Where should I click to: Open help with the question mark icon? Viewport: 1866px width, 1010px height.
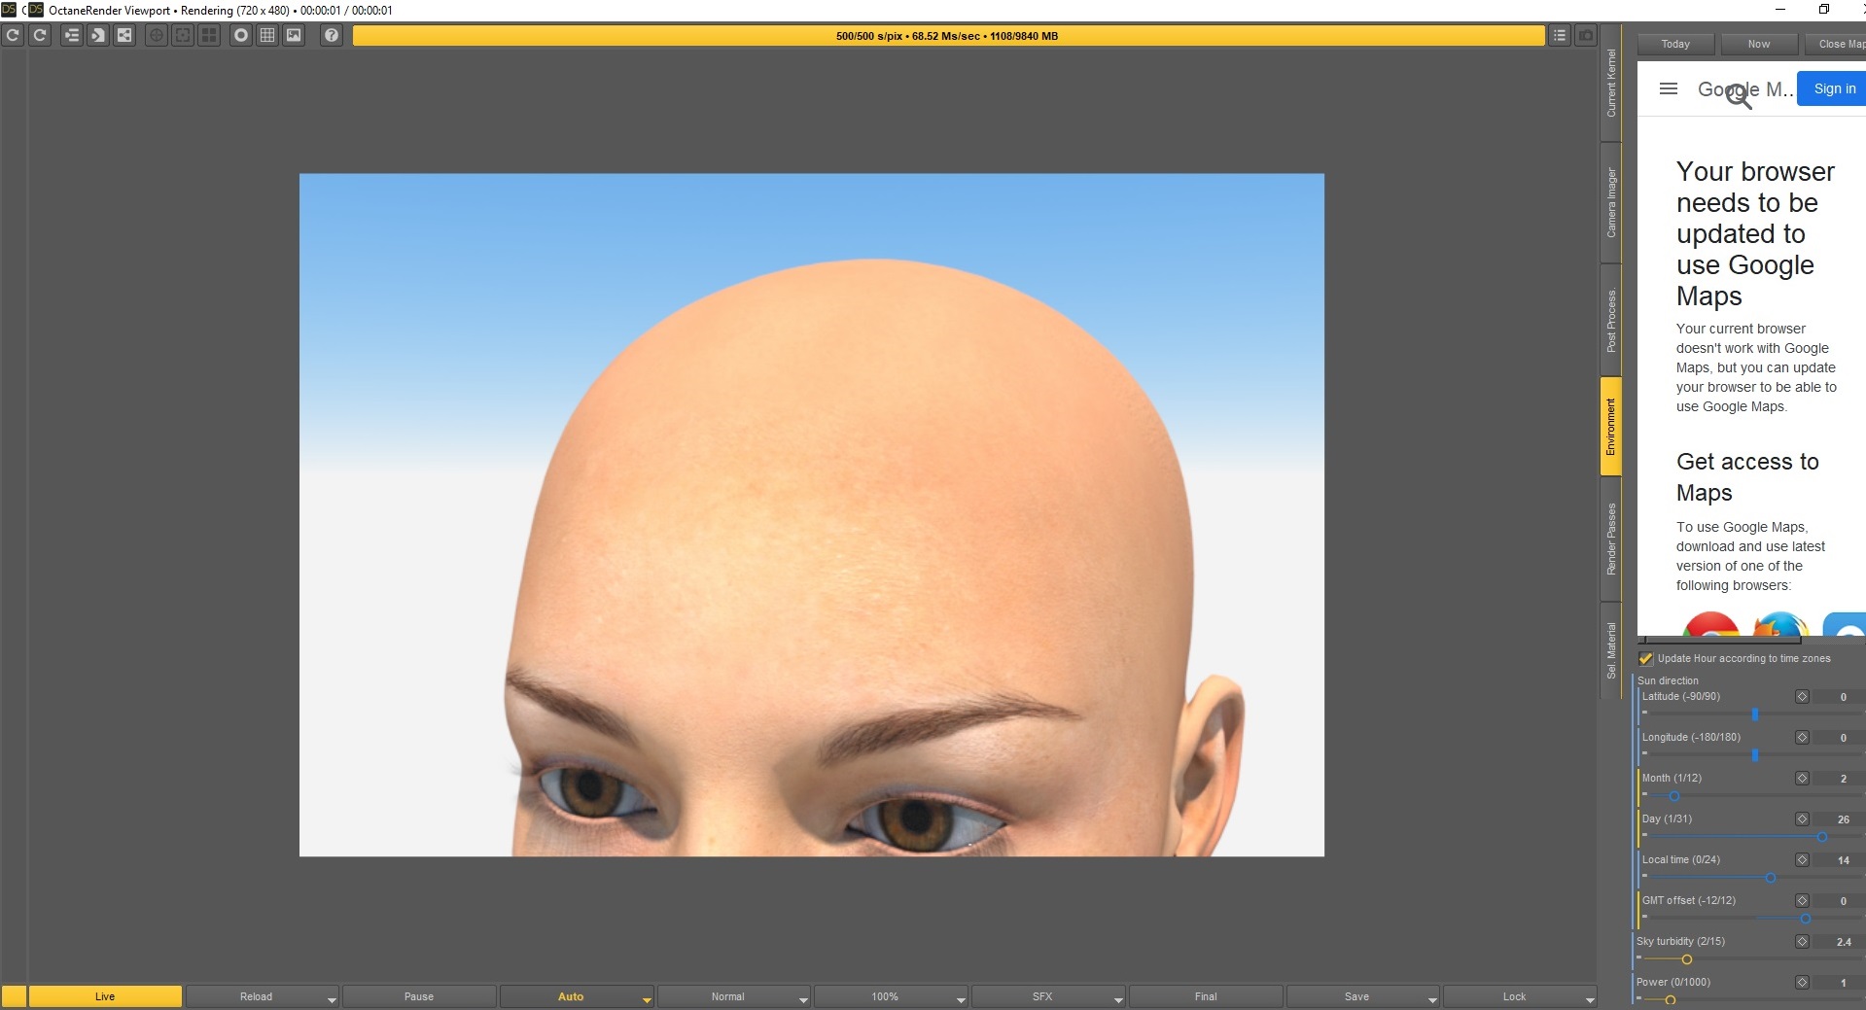point(332,35)
